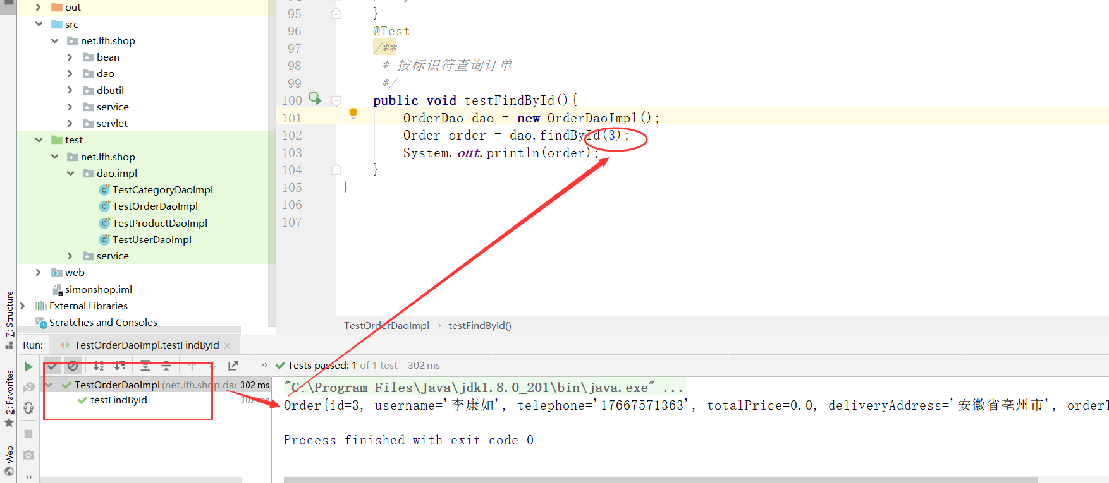The width and height of the screenshot is (1109, 483).
Task: Click Java executable path in console
Action: coord(484,388)
